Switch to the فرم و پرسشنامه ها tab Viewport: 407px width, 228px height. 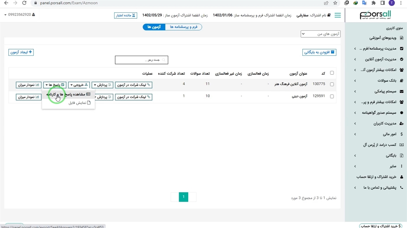pyautogui.click(x=183, y=27)
